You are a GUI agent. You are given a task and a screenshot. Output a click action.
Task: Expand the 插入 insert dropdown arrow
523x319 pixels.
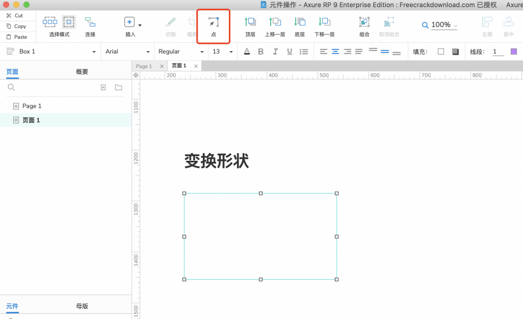coord(140,25)
